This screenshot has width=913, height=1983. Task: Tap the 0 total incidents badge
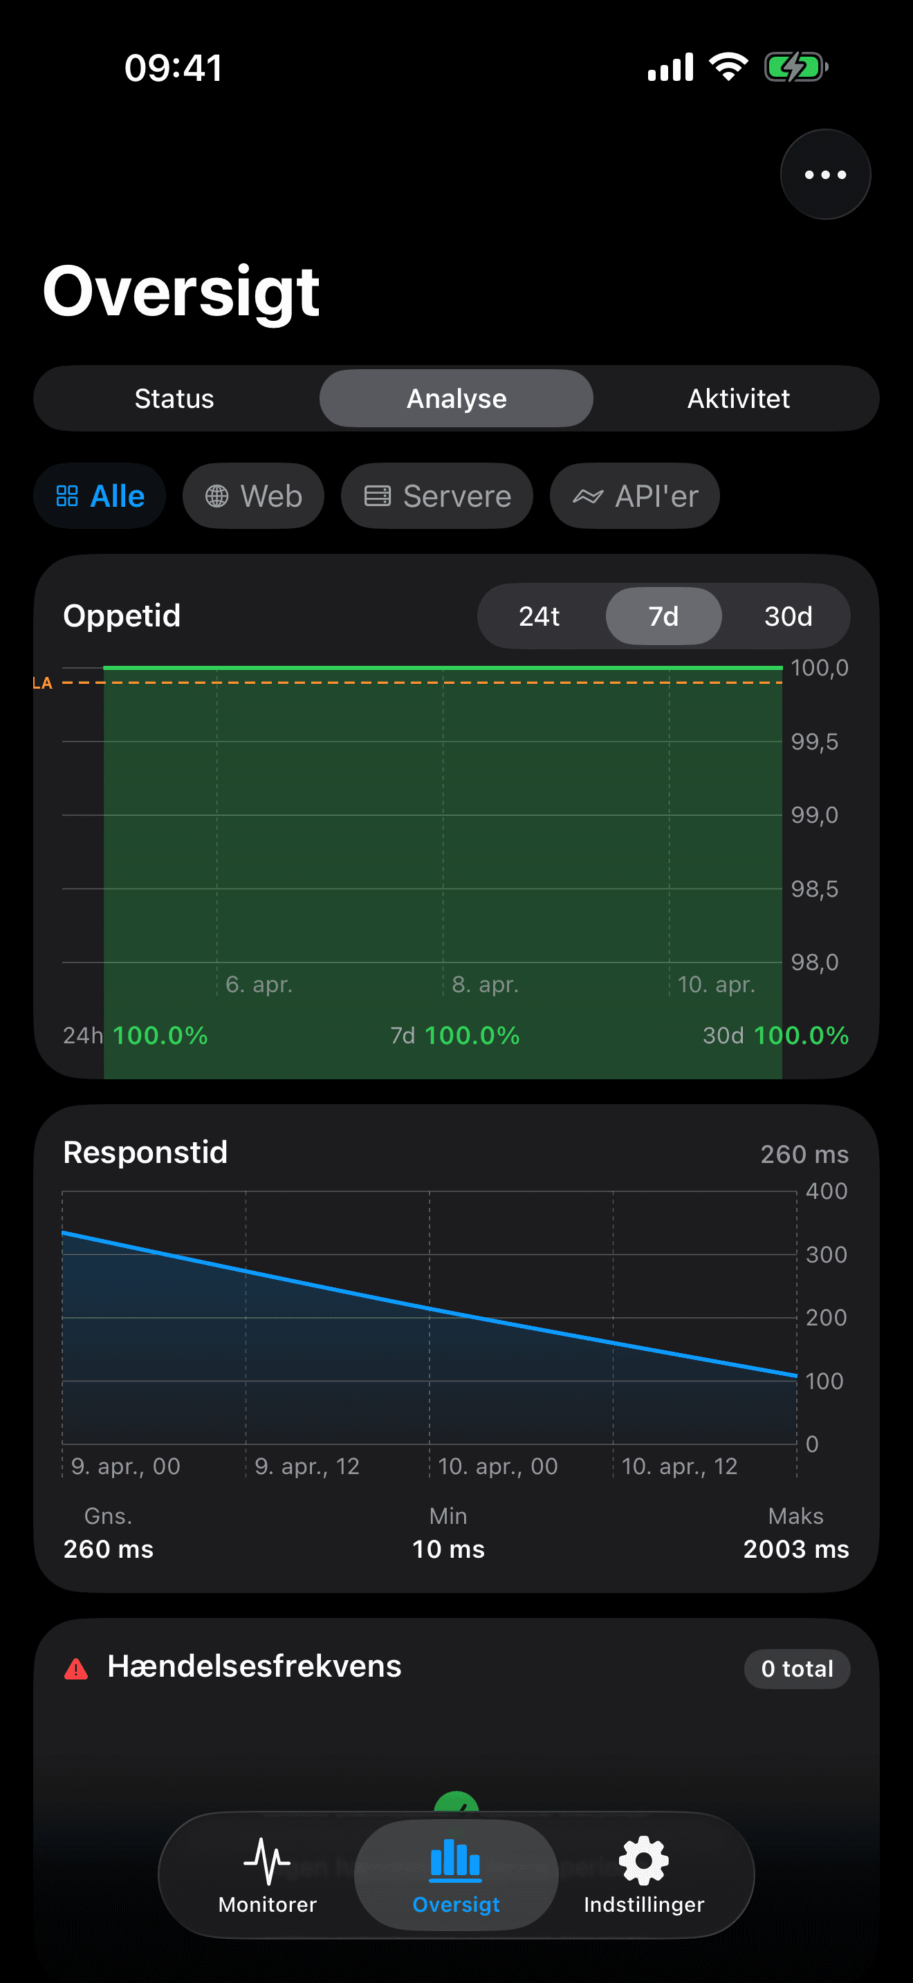click(797, 1668)
